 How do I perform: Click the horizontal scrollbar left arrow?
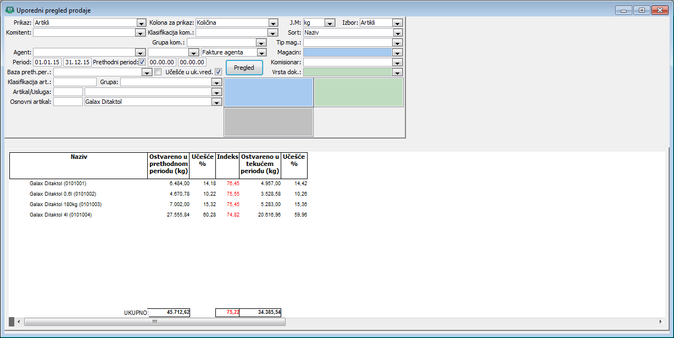19,322
